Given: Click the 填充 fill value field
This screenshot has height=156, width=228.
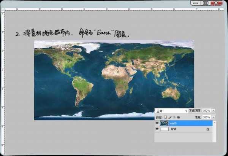Looking at the screenshot, I should 206,117.
